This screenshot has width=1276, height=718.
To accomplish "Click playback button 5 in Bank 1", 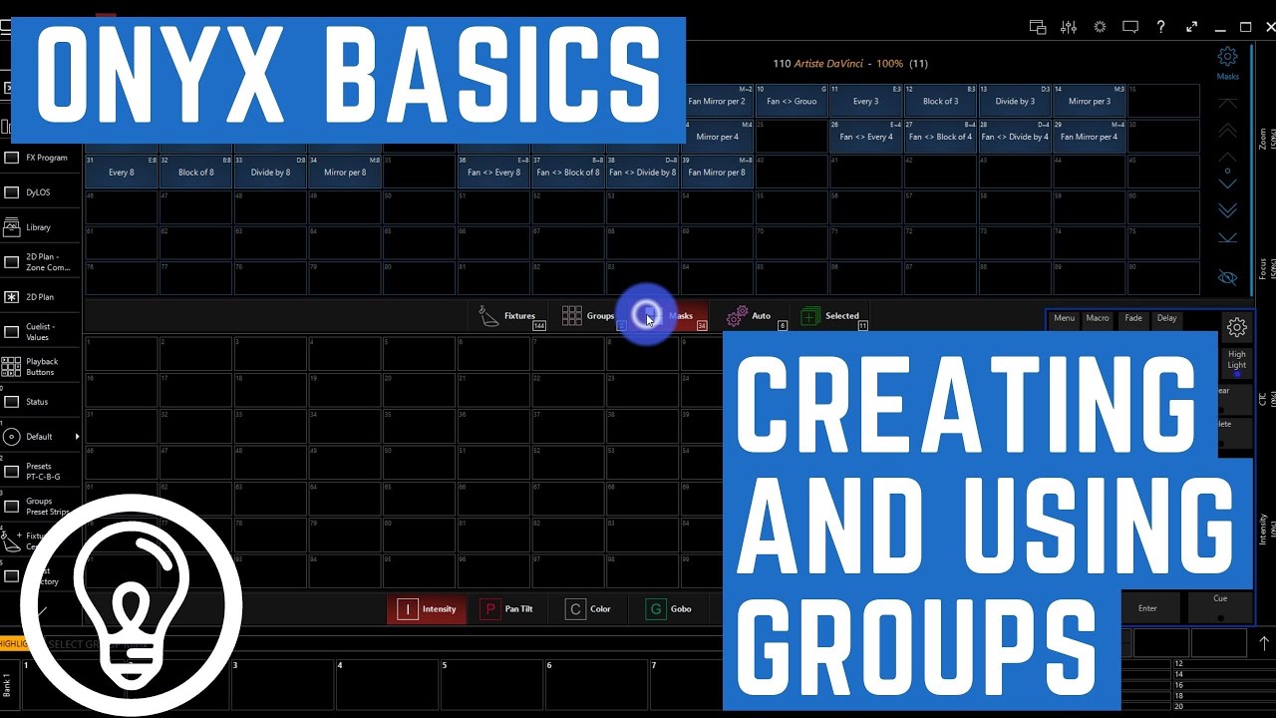I will 491,684.
